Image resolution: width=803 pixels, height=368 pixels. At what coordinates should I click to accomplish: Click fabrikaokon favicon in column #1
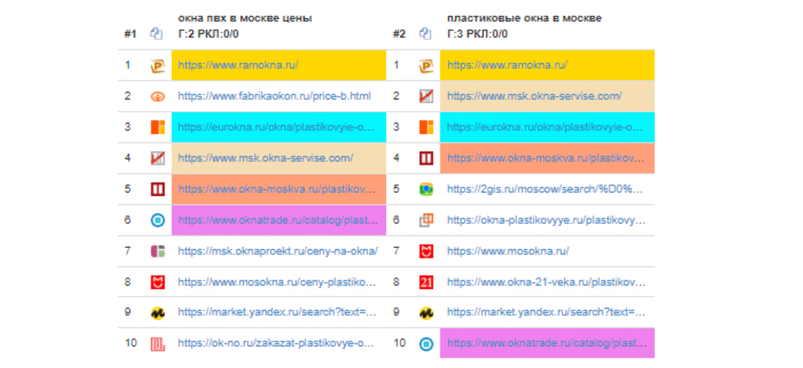(158, 96)
